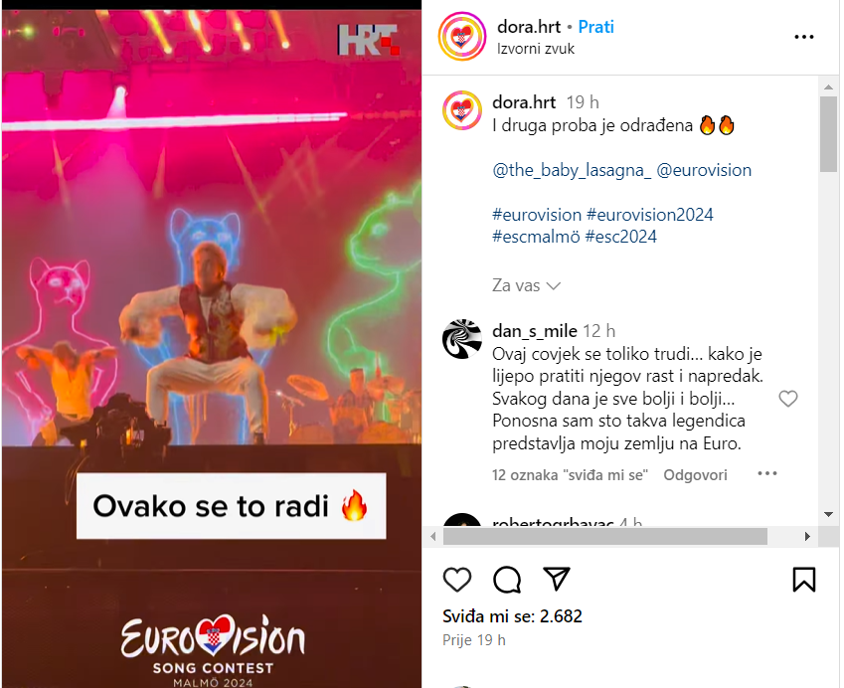This screenshot has width=844, height=688.
Task: Open the Izvorni zvuk audio link
Action: coord(536,49)
